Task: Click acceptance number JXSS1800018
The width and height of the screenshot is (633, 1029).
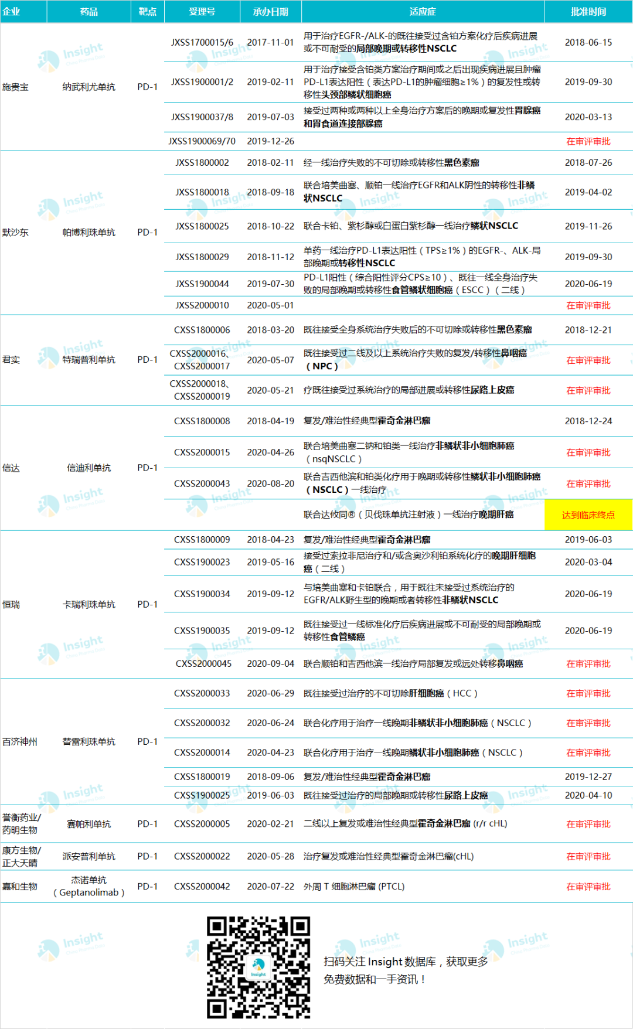Action: tap(202, 192)
